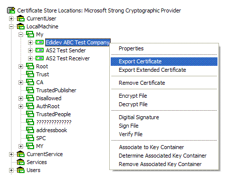237x185 pixels.
Task: Select the AS2 Test Sender label
Action: click(66, 50)
